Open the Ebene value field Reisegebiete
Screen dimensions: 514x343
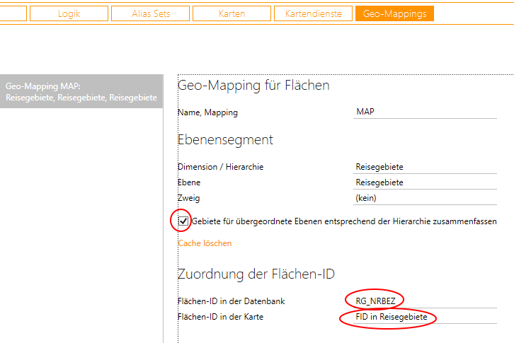coord(425,182)
